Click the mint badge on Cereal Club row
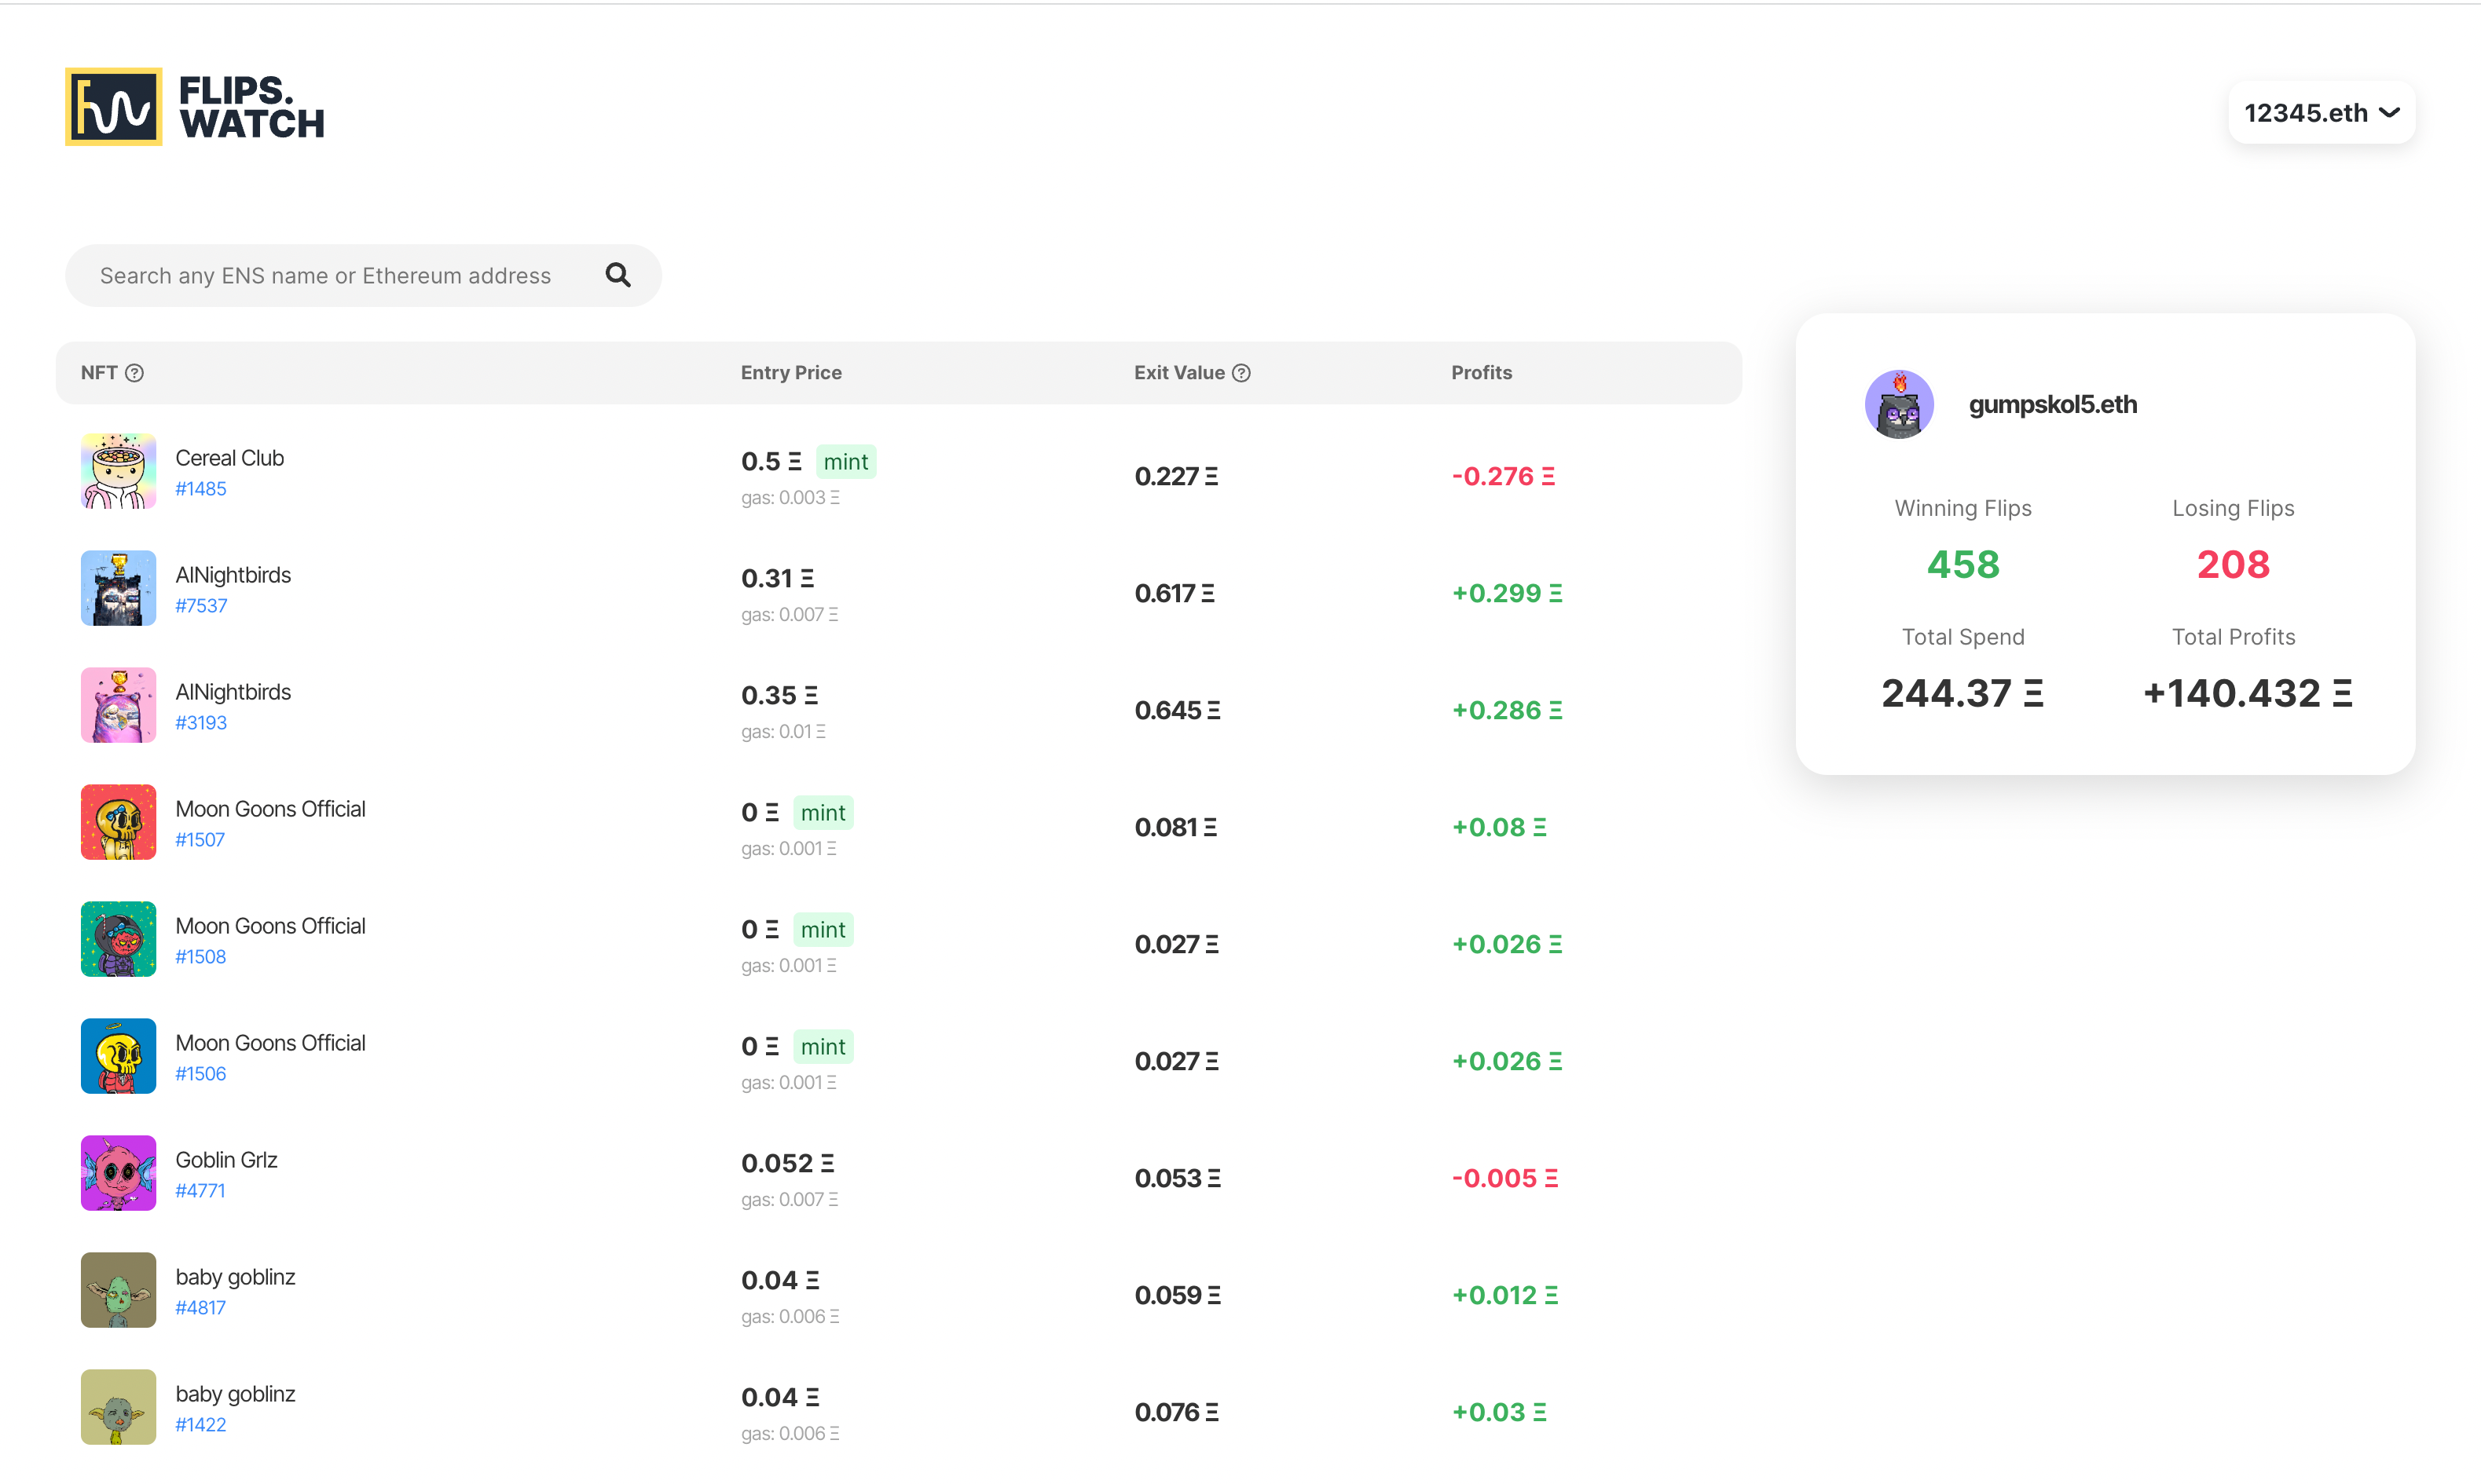 point(846,462)
